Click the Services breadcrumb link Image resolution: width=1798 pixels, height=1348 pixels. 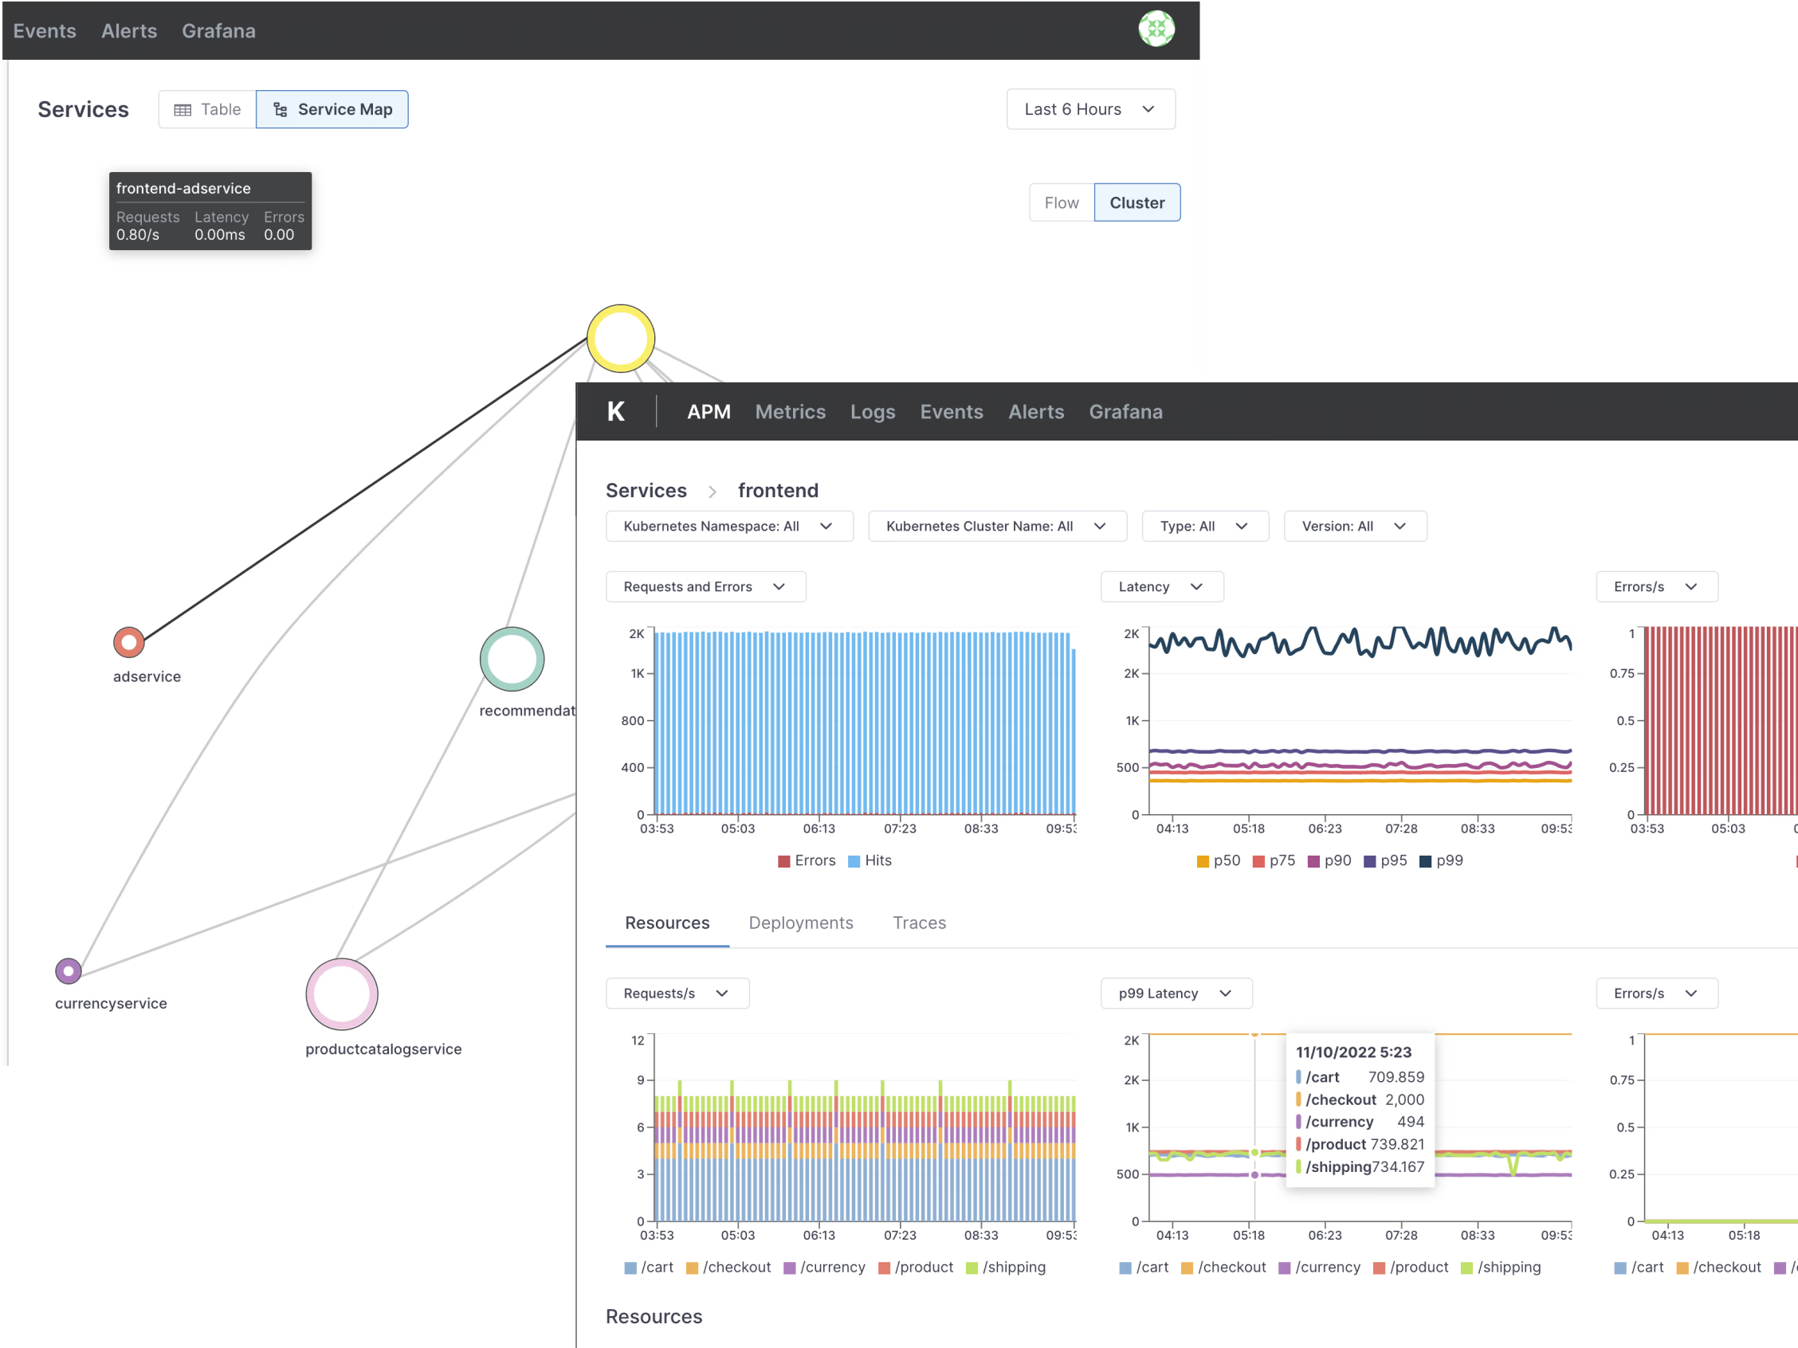tap(646, 490)
